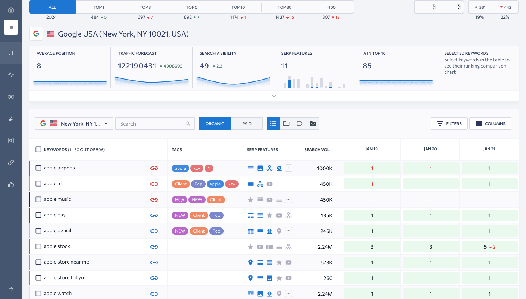
Task: Open the competitors people sidebar icon
Action: [11, 97]
